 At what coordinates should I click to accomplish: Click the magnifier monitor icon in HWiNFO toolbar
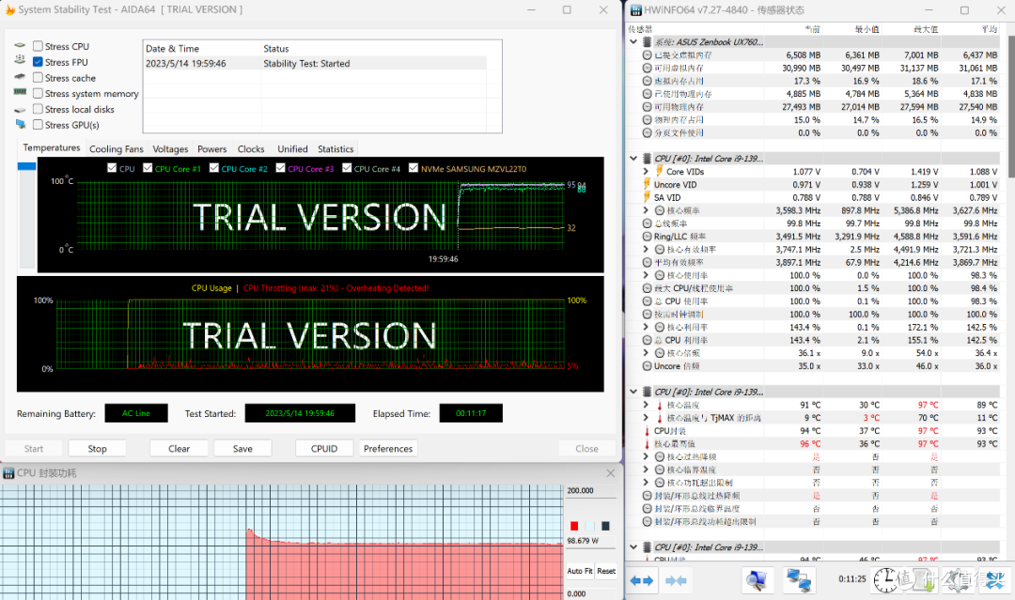[x=756, y=580]
